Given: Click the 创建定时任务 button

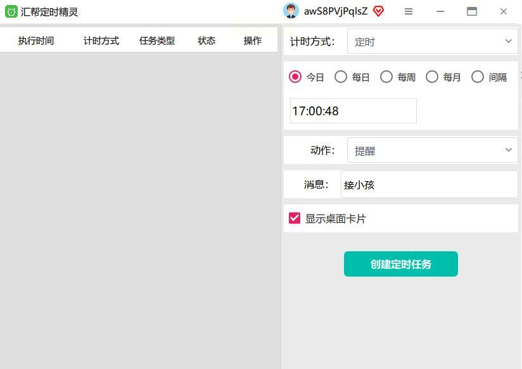Looking at the screenshot, I should click(401, 264).
